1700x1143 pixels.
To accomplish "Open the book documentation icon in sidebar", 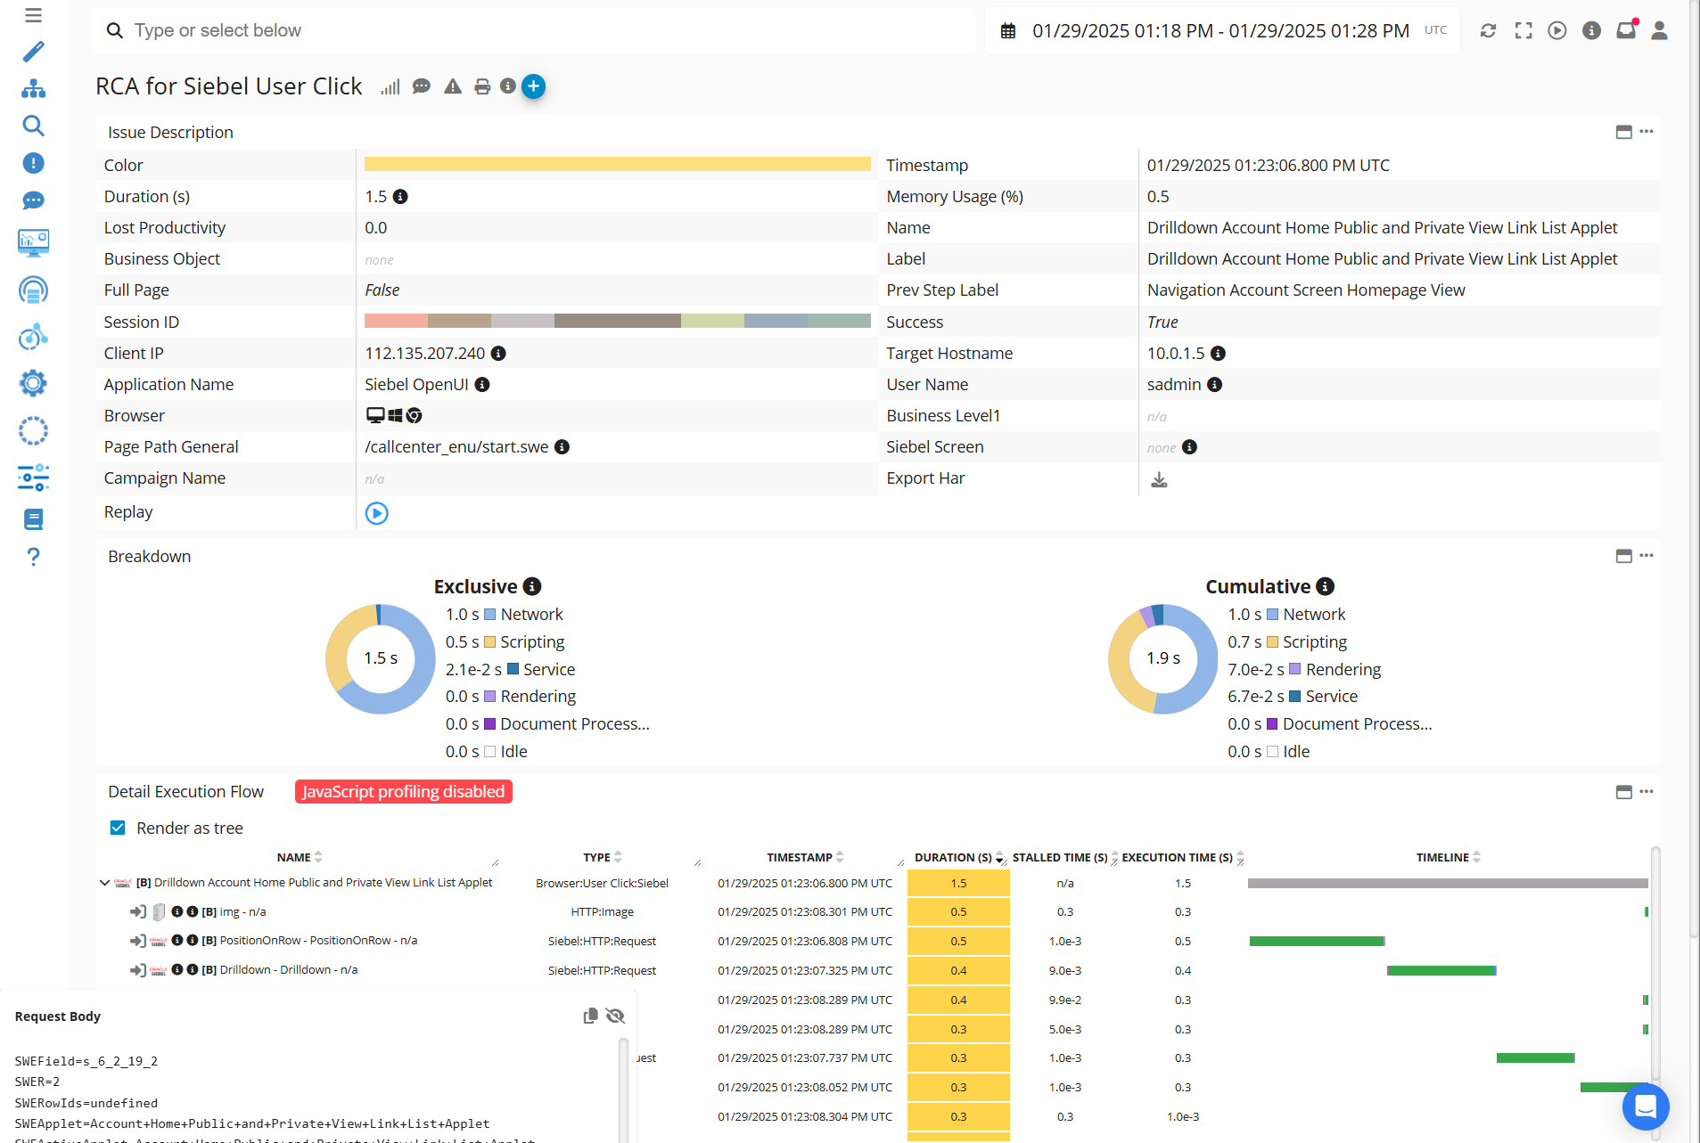I will (x=33, y=519).
